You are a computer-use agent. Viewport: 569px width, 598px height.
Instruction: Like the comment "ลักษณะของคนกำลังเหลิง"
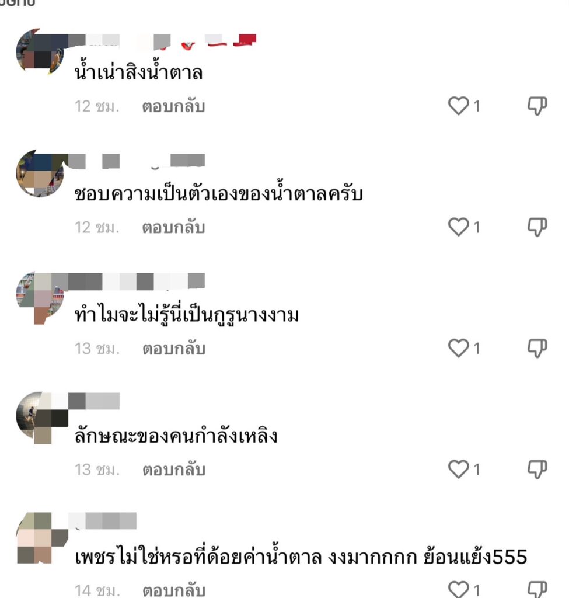(x=458, y=469)
